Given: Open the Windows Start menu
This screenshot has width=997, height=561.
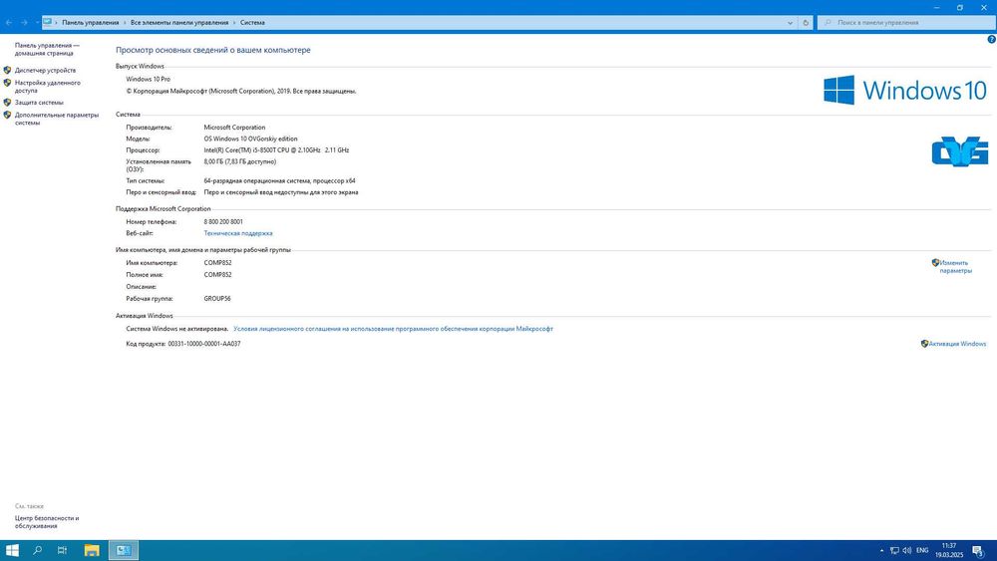Looking at the screenshot, I should pyautogui.click(x=12, y=550).
